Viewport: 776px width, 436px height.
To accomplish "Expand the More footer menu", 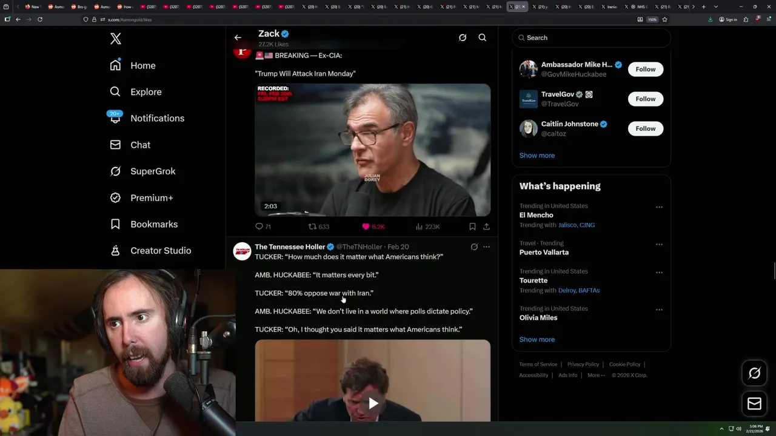I will (x=596, y=375).
